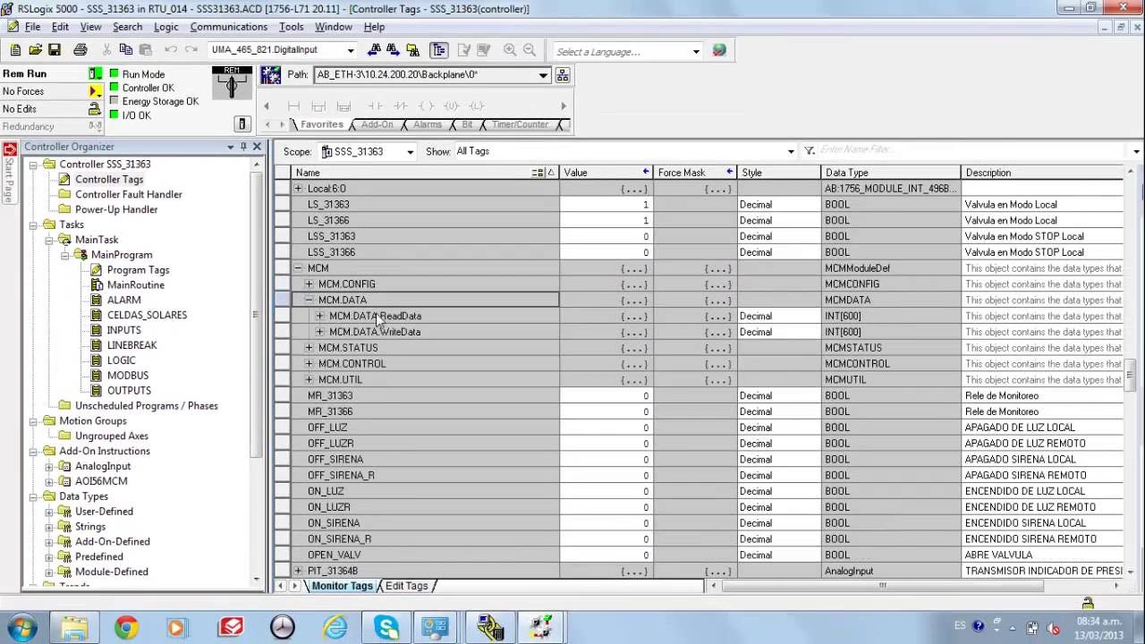The image size is (1145, 644).
Task: Open the Rem Run mode dropdown
Action: pos(95,73)
